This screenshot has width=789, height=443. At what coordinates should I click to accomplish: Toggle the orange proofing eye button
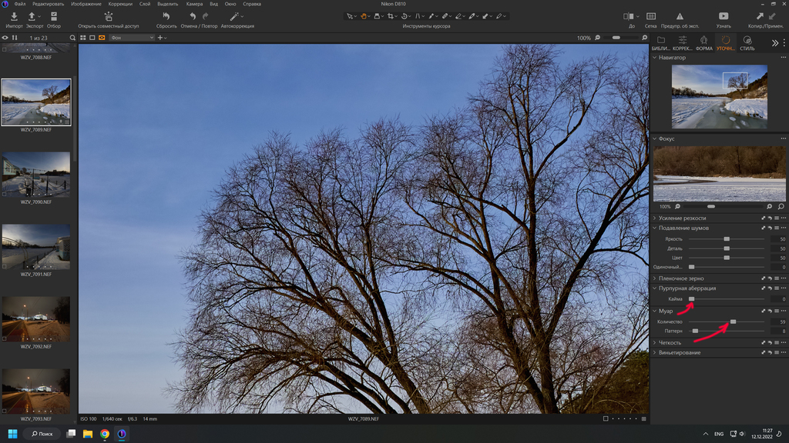(x=102, y=38)
